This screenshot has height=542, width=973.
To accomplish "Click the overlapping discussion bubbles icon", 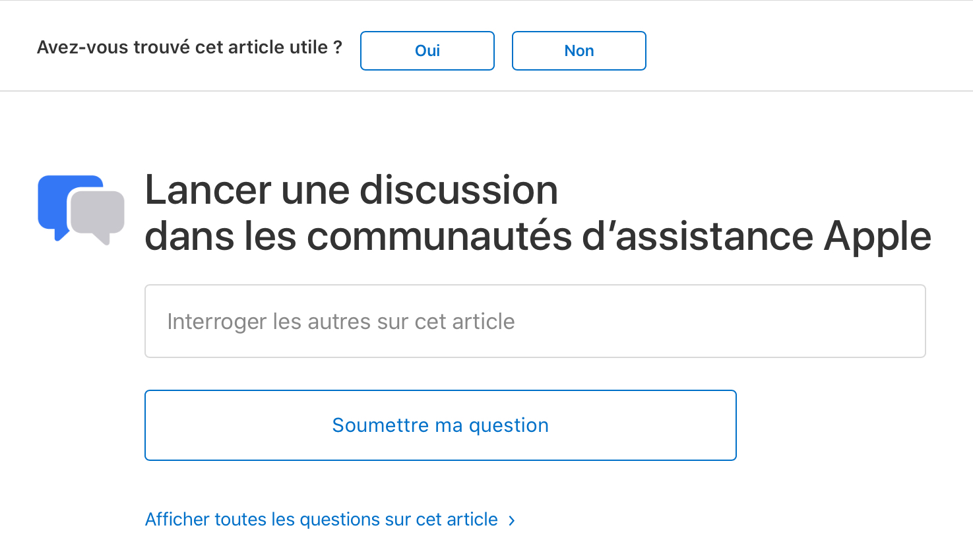I will [80, 208].
